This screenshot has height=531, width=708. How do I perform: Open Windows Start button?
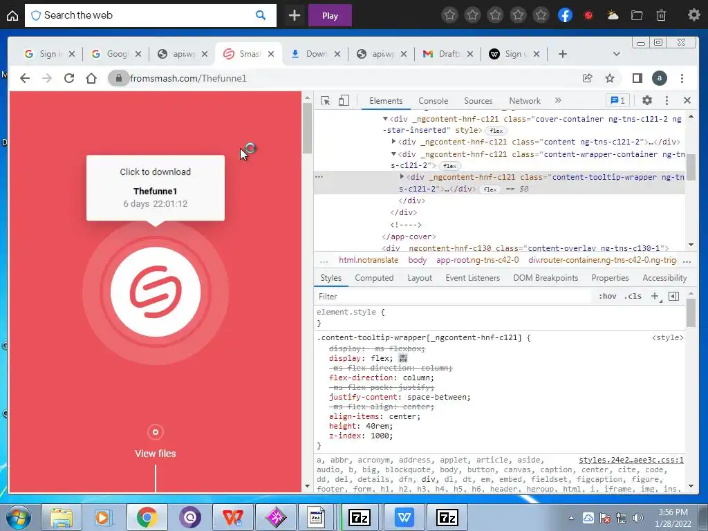[19, 517]
